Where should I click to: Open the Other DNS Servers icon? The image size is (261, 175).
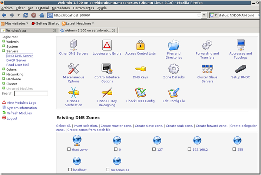point(73,45)
